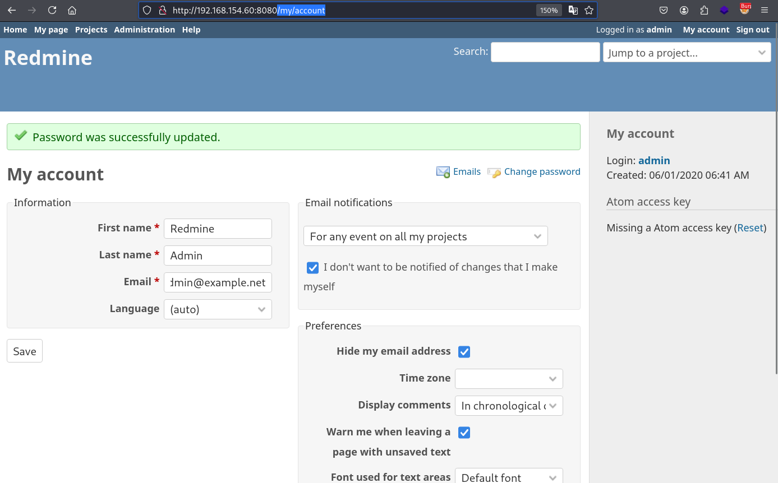Click the Change password key icon
This screenshot has width=778, height=483.
494,173
